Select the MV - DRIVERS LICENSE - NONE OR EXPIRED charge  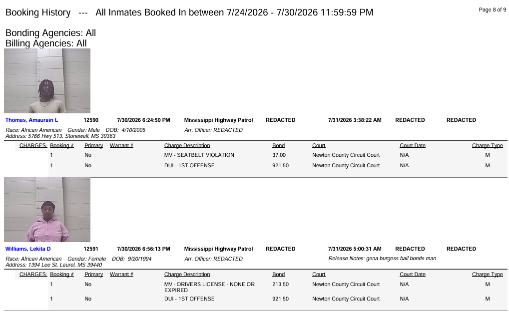point(209,287)
